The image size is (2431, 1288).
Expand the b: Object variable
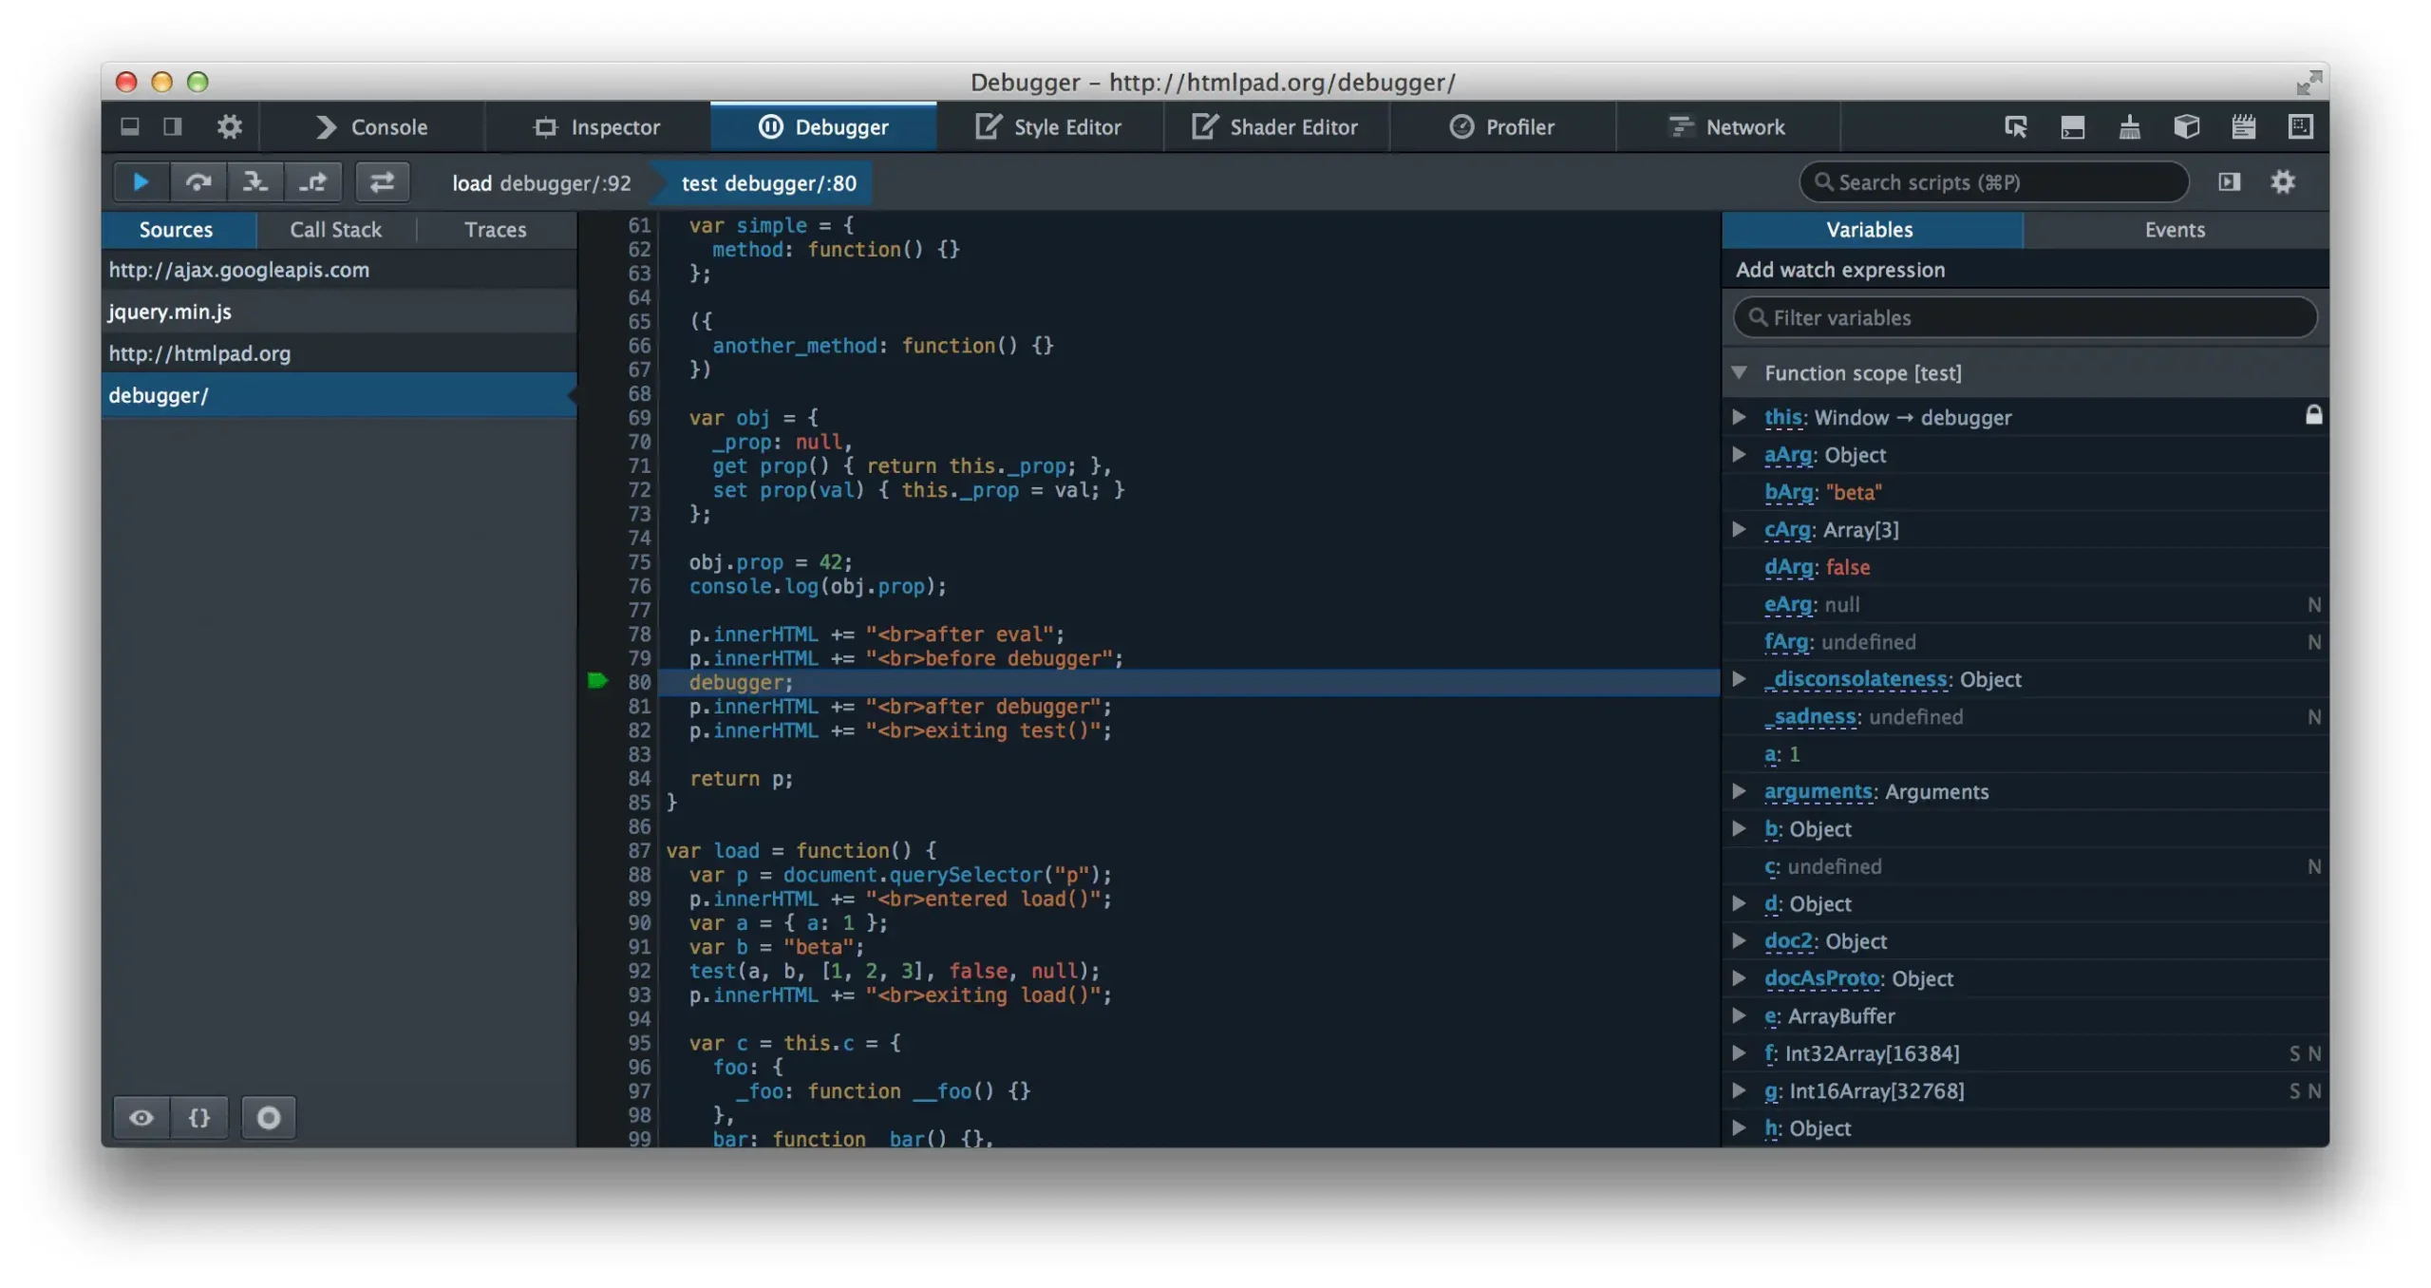[x=1740, y=828]
